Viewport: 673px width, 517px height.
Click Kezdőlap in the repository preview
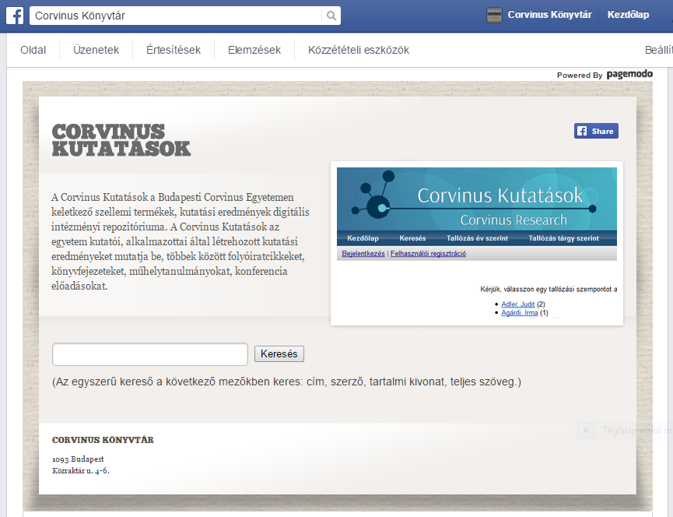pyautogui.click(x=363, y=238)
